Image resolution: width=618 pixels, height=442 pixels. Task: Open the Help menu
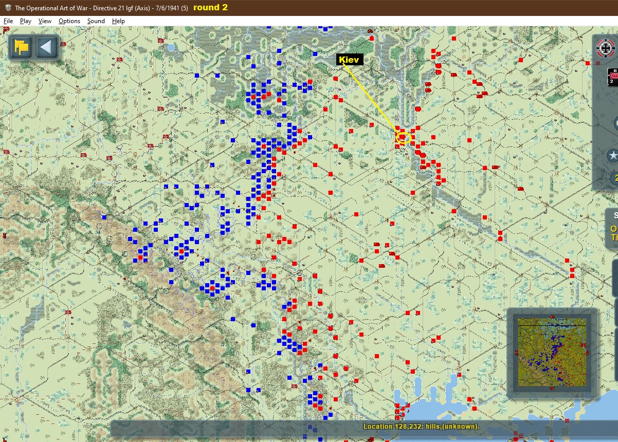[118, 21]
